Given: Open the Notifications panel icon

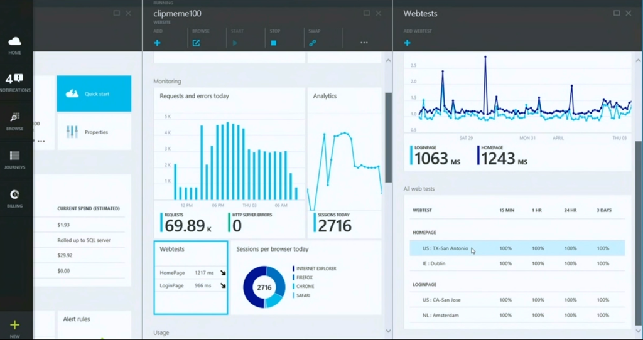Looking at the screenshot, I should pos(14,80).
